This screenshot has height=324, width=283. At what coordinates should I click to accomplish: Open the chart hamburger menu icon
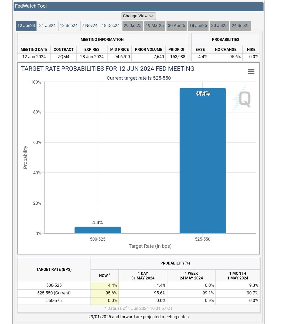point(251,72)
